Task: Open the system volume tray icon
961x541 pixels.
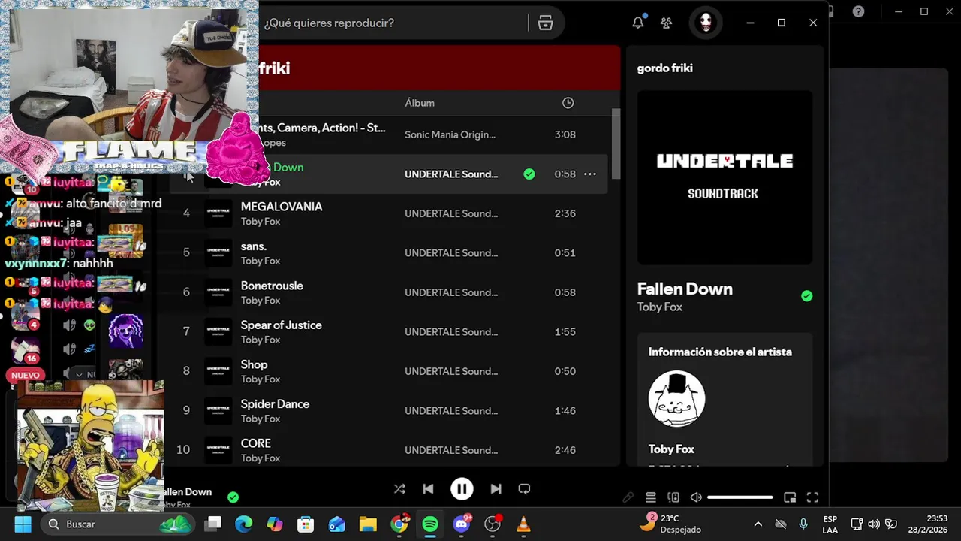Action: pyautogui.click(x=874, y=524)
